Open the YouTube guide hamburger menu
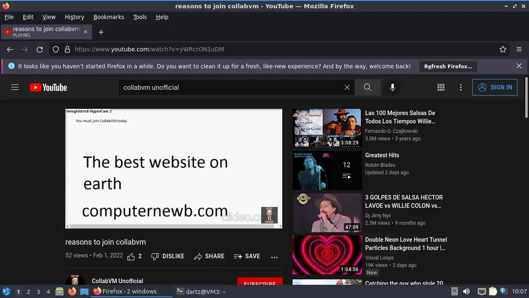 [x=15, y=87]
